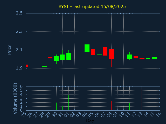The width and height of the screenshot is (166, 124).
Task: Click the 2.5 price axis label
Action: [19, 13]
